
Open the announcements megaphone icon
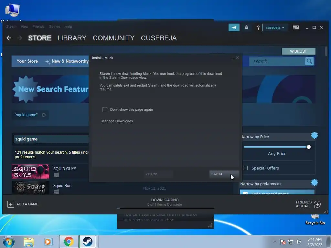(x=234, y=27)
